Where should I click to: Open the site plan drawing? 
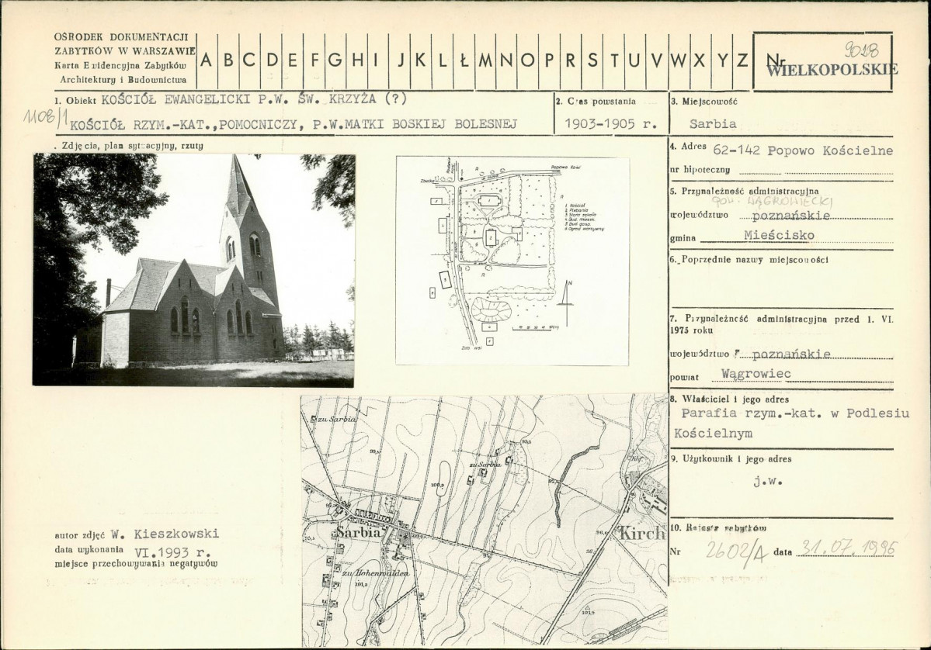click(512, 261)
